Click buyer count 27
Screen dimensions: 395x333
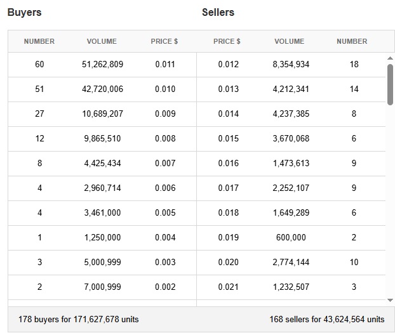pyautogui.click(x=39, y=114)
